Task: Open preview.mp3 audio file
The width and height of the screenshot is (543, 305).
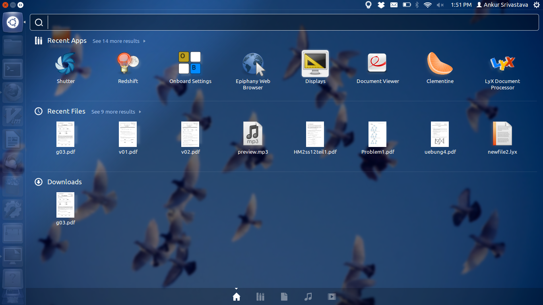Action: (253, 134)
